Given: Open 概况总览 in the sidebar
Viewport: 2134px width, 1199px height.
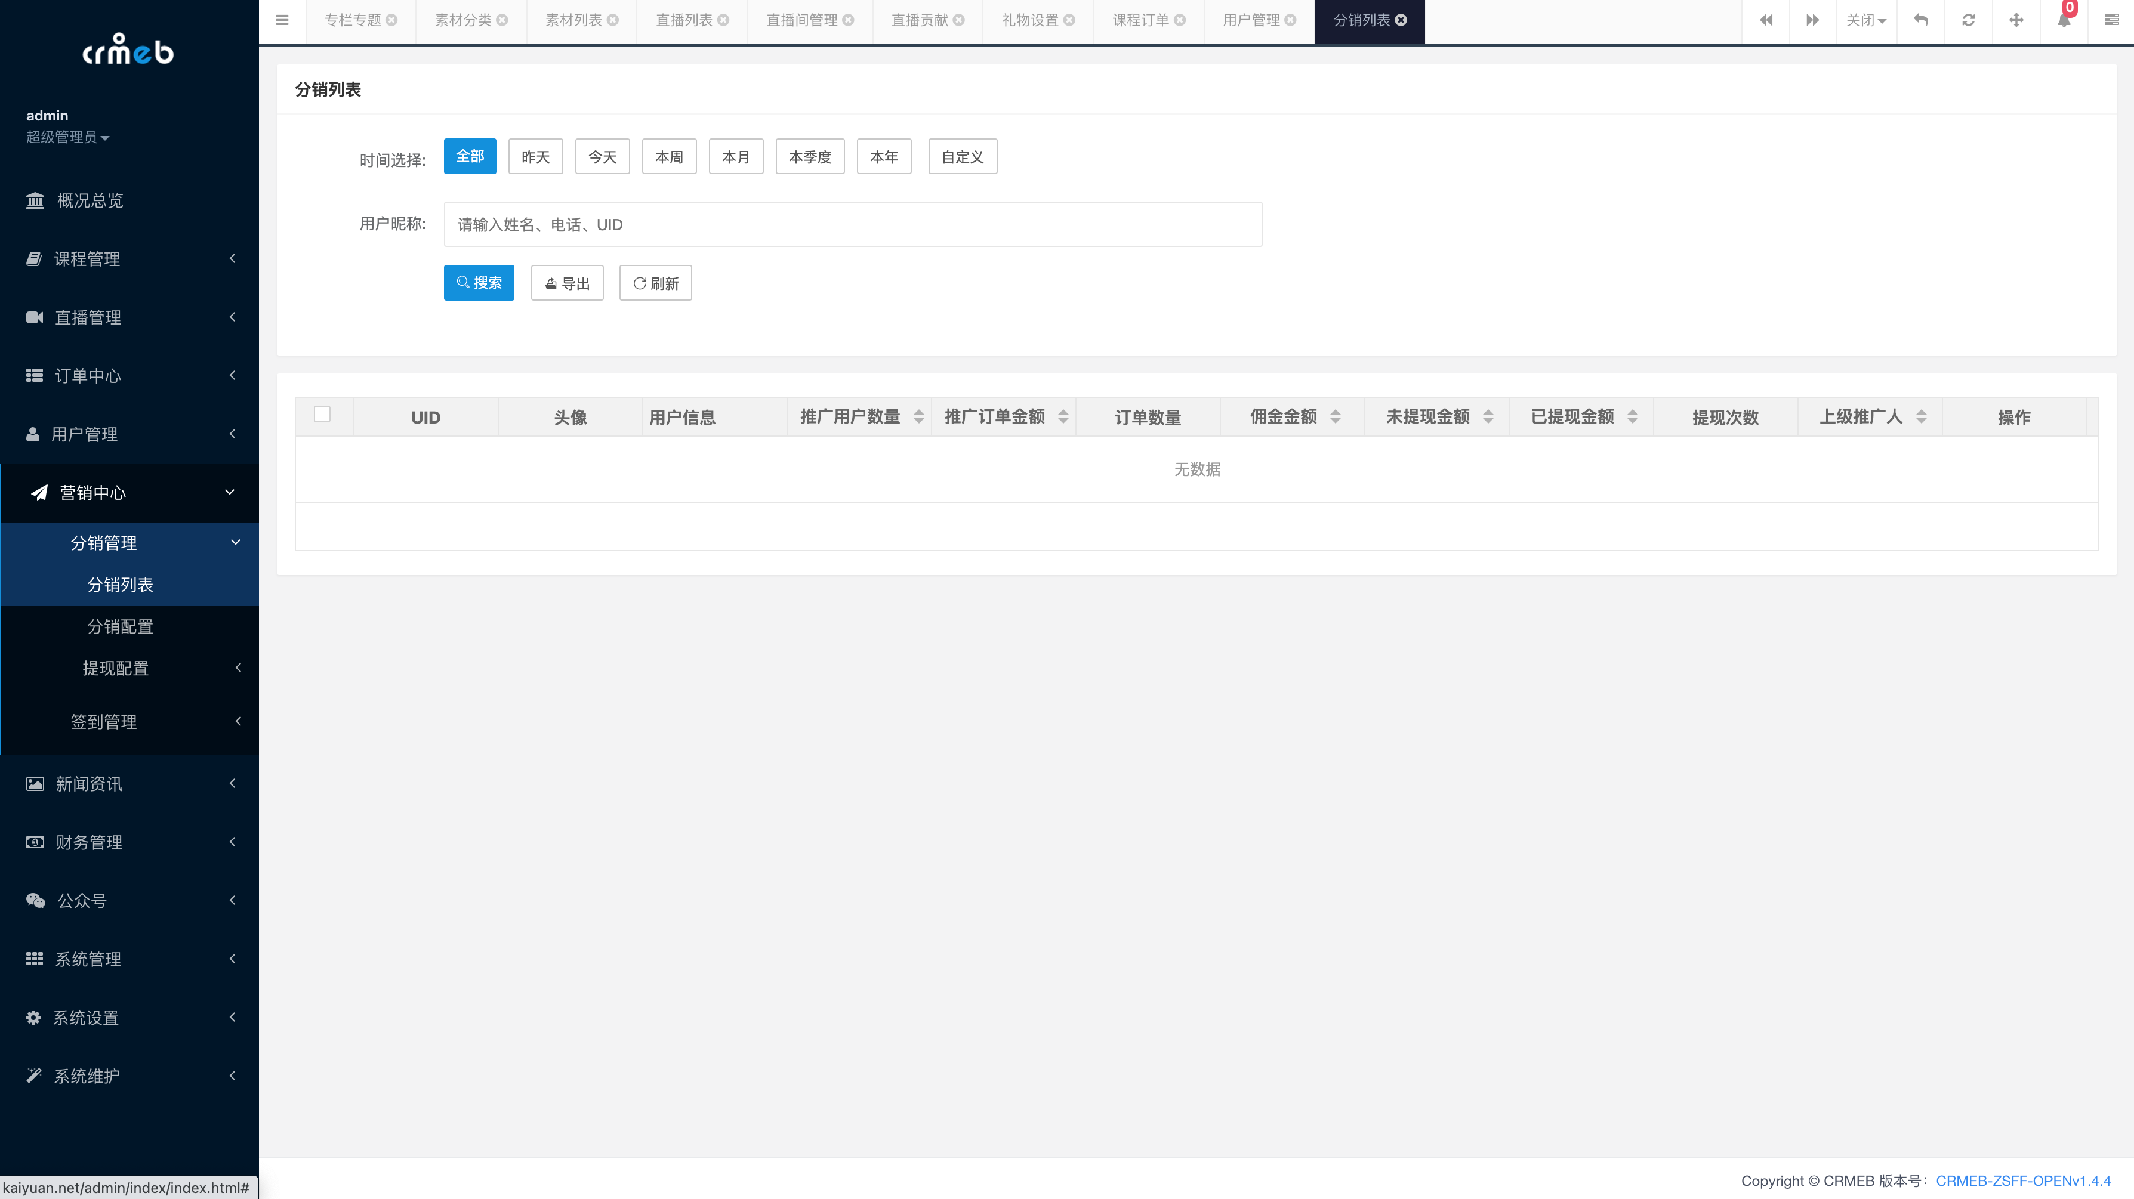Looking at the screenshot, I should click(x=129, y=200).
